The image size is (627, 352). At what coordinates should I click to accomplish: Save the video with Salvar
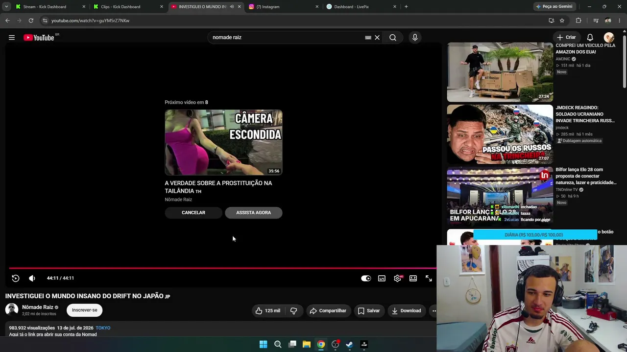(369, 311)
